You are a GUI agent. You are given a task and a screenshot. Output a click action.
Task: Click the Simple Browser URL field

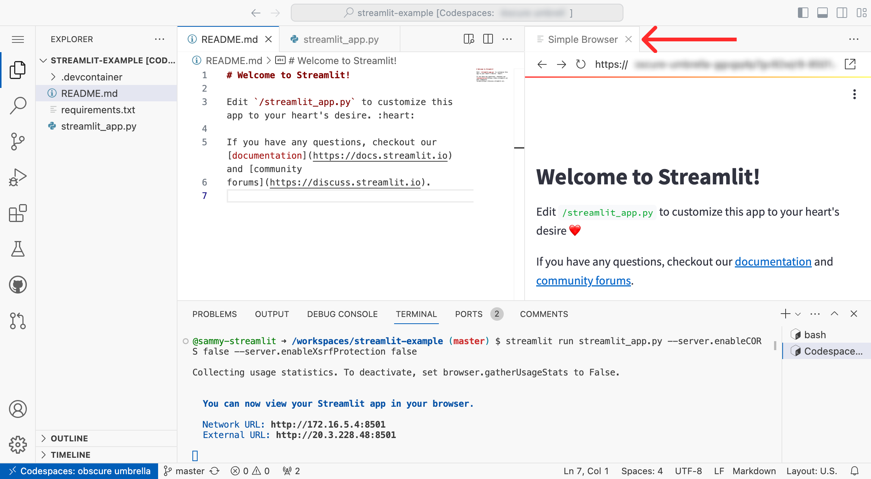pyautogui.click(x=715, y=64)
